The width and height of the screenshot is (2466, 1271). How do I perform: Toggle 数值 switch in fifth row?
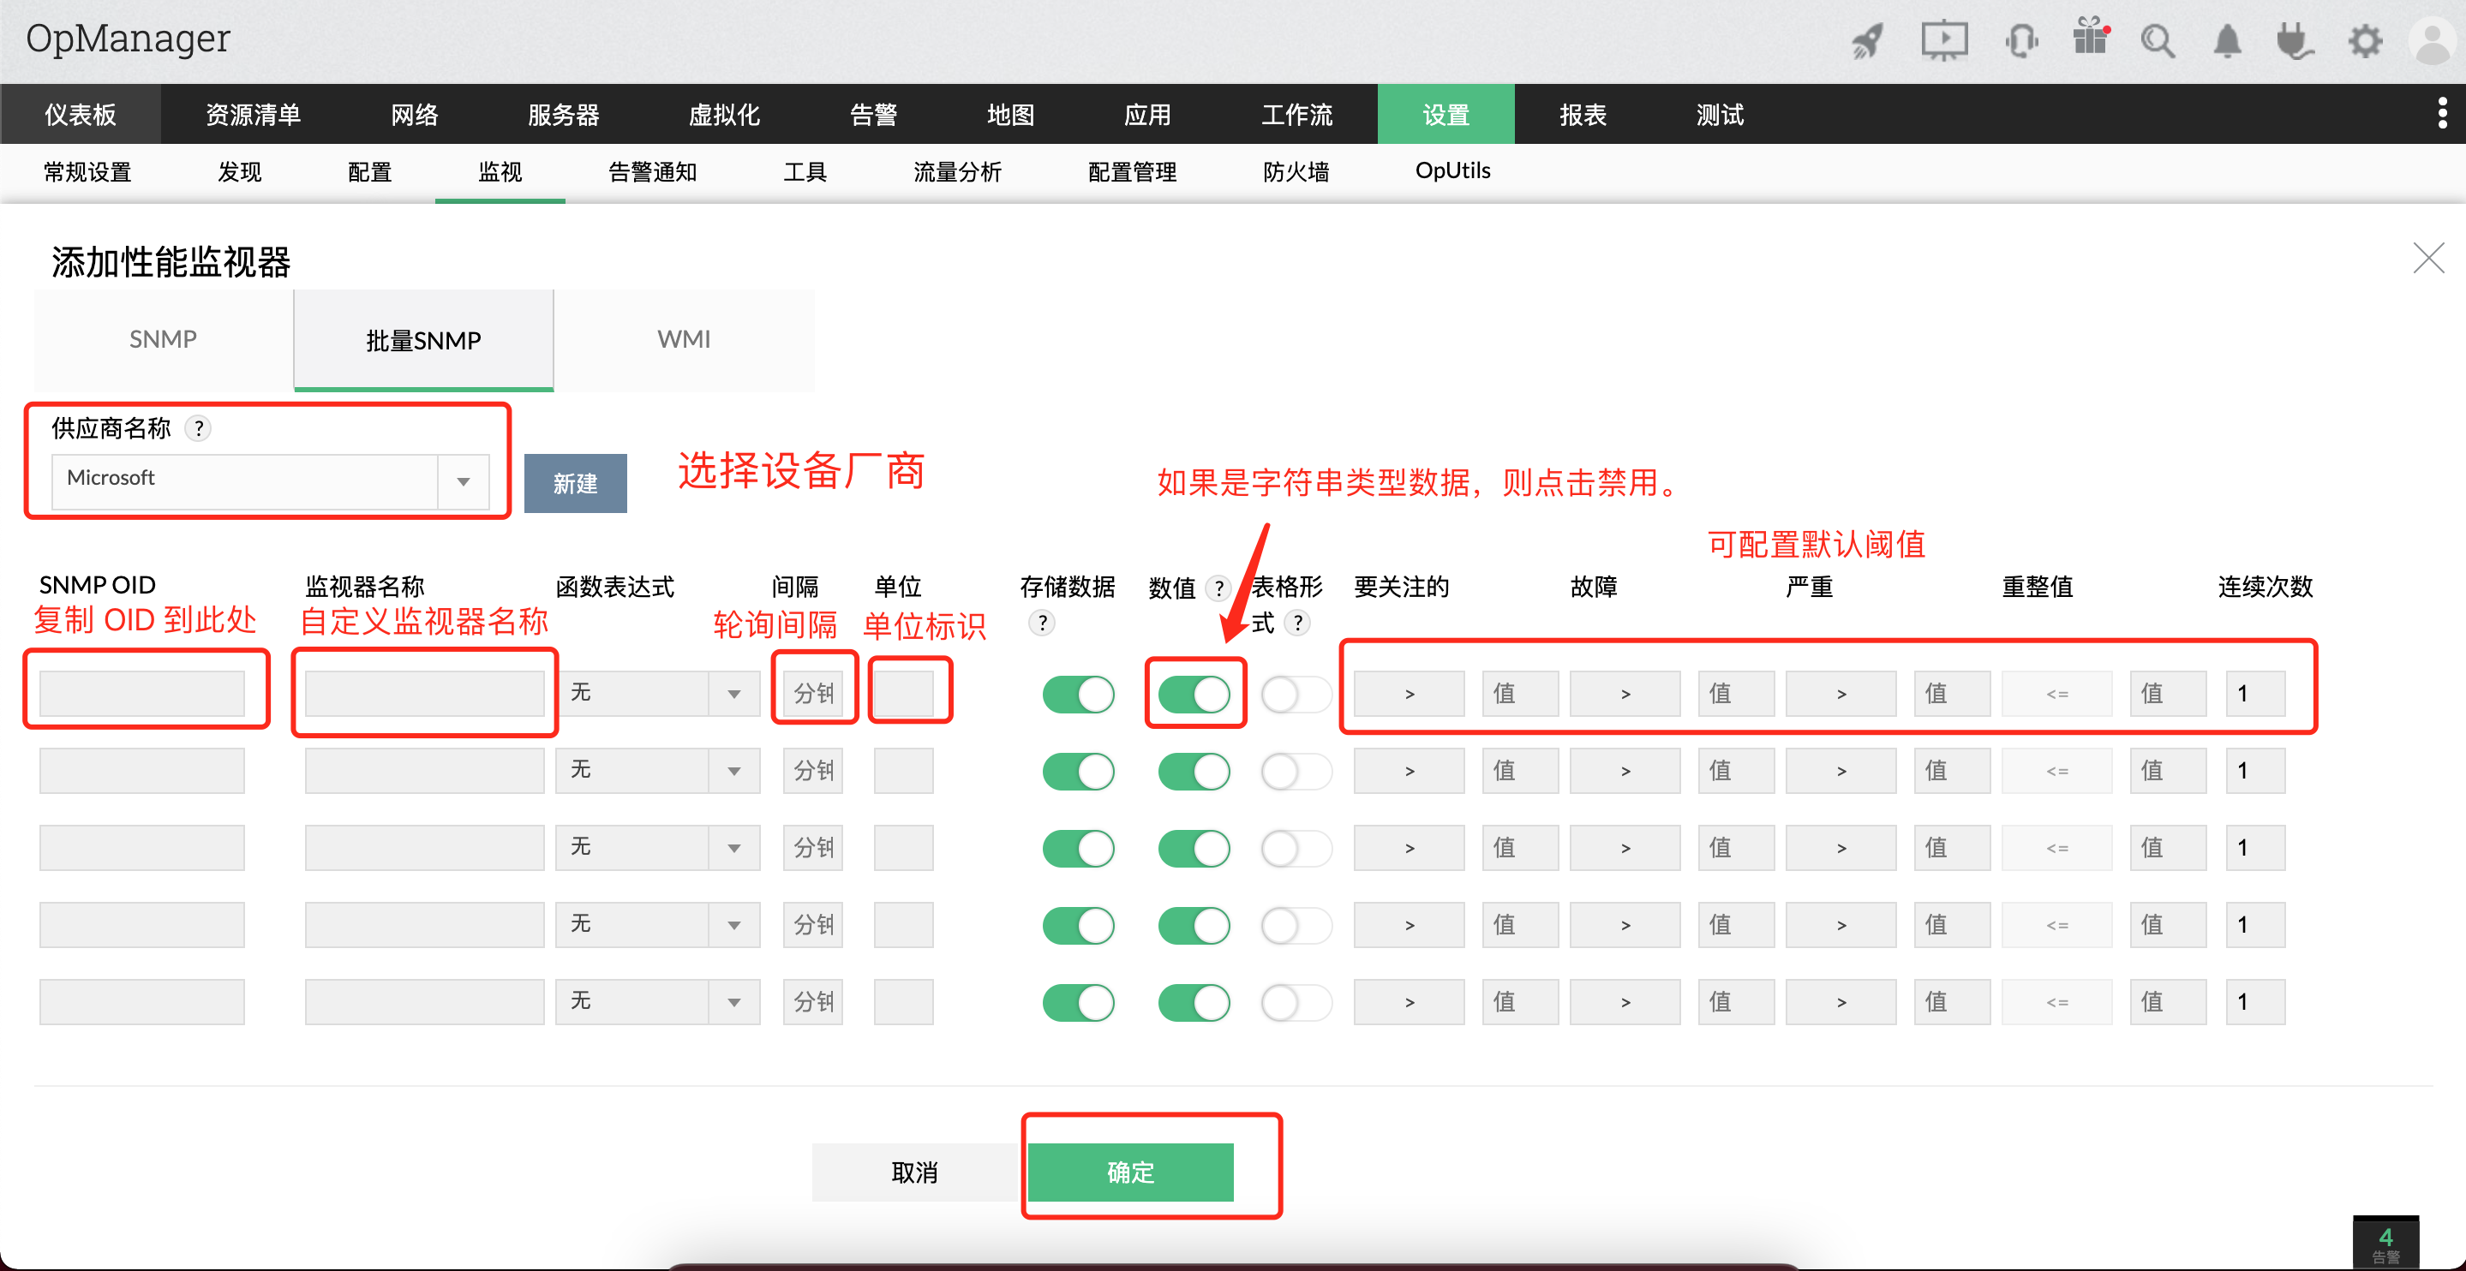[x=1194, y=1002]
